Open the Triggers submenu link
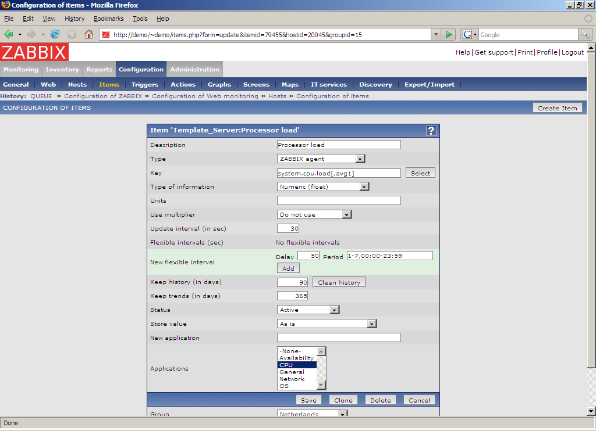The image size is (596, 431). (145, 85)
